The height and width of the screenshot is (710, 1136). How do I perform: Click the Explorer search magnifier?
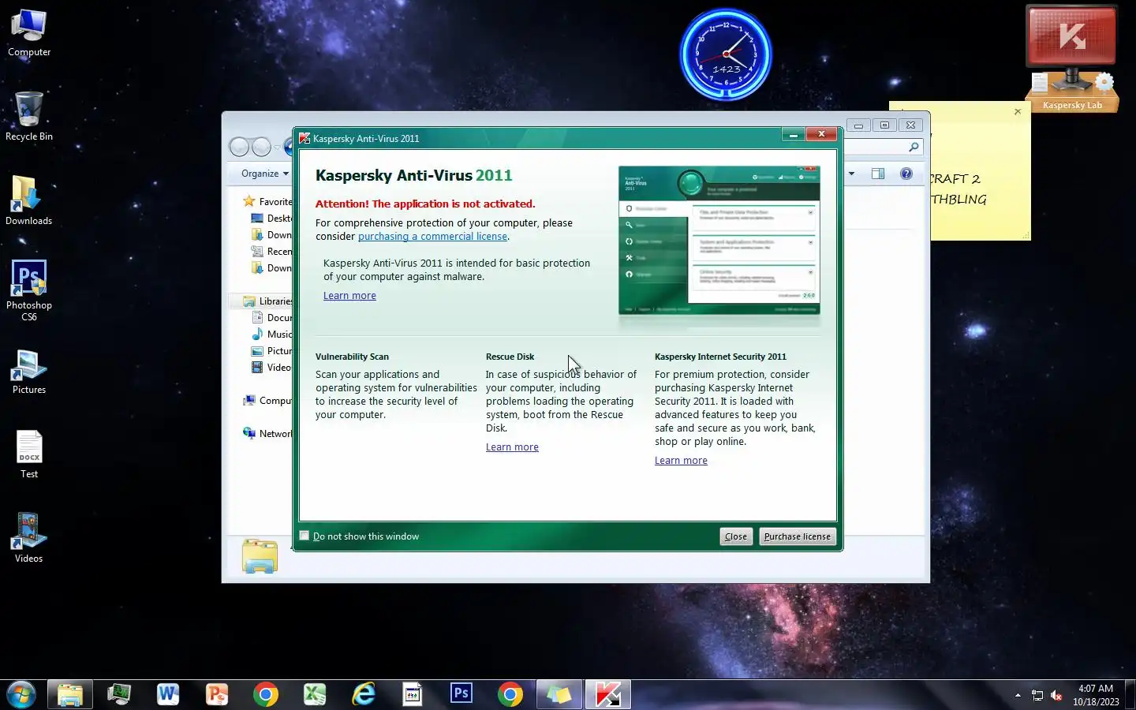(x=914, y=147)
